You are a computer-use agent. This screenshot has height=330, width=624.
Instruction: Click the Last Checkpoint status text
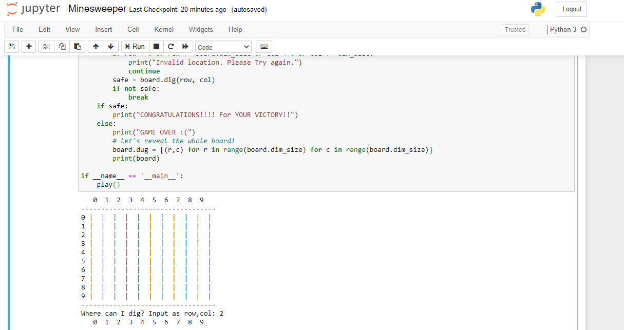tap(178, 10)
